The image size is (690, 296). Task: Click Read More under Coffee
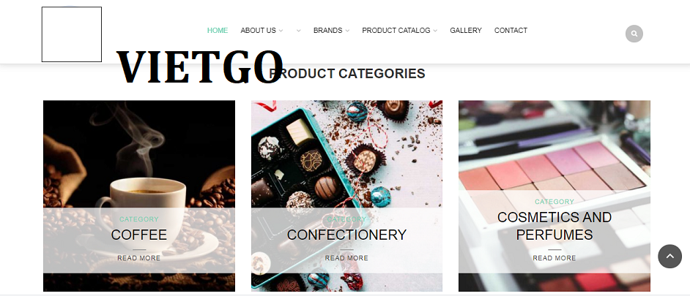(x=139, y=258)
